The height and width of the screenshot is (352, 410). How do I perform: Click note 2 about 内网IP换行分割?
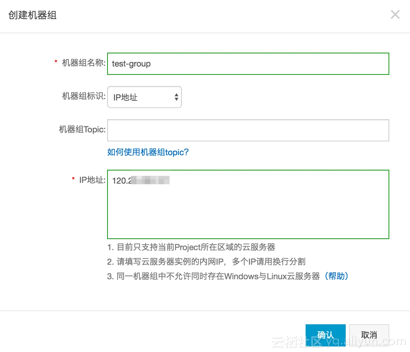[206, 262]
